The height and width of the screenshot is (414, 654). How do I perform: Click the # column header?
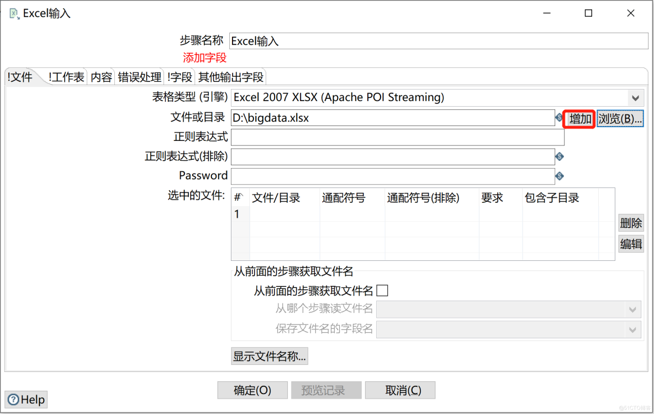241,198
